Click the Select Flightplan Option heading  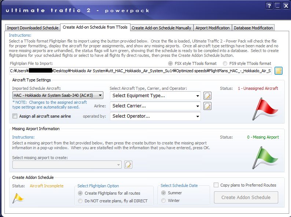[x=98, y=186]
